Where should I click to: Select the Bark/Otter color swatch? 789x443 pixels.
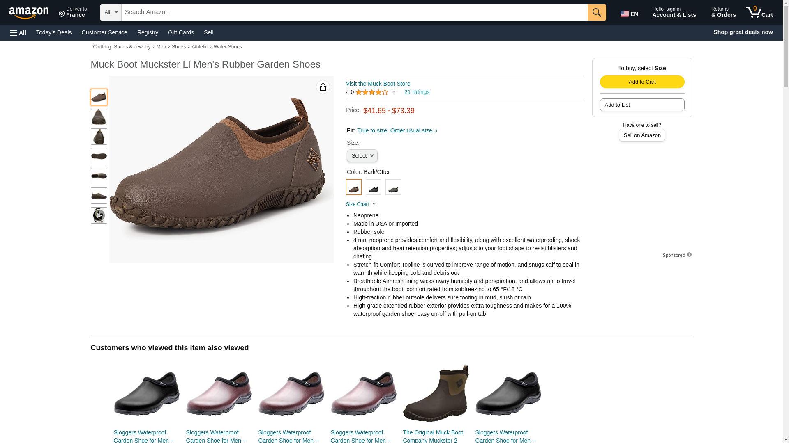pyautogui.click(x=353, y=187)
